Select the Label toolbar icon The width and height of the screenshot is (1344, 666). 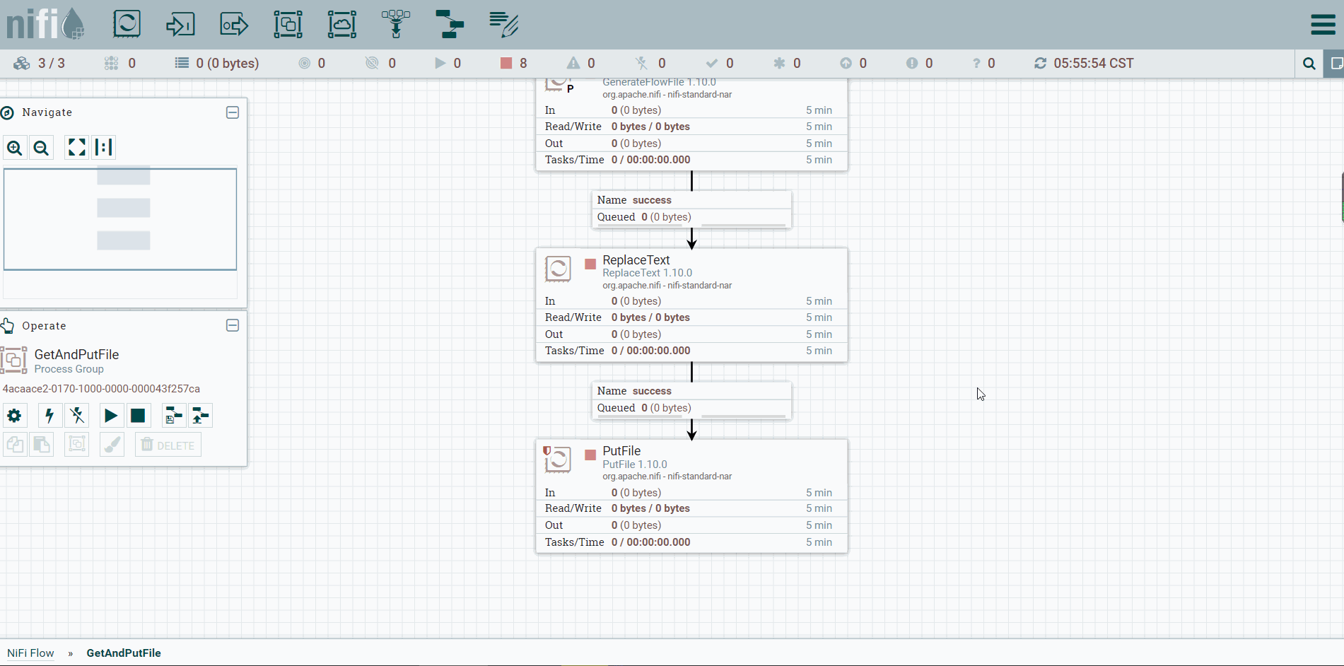[503, 24]
